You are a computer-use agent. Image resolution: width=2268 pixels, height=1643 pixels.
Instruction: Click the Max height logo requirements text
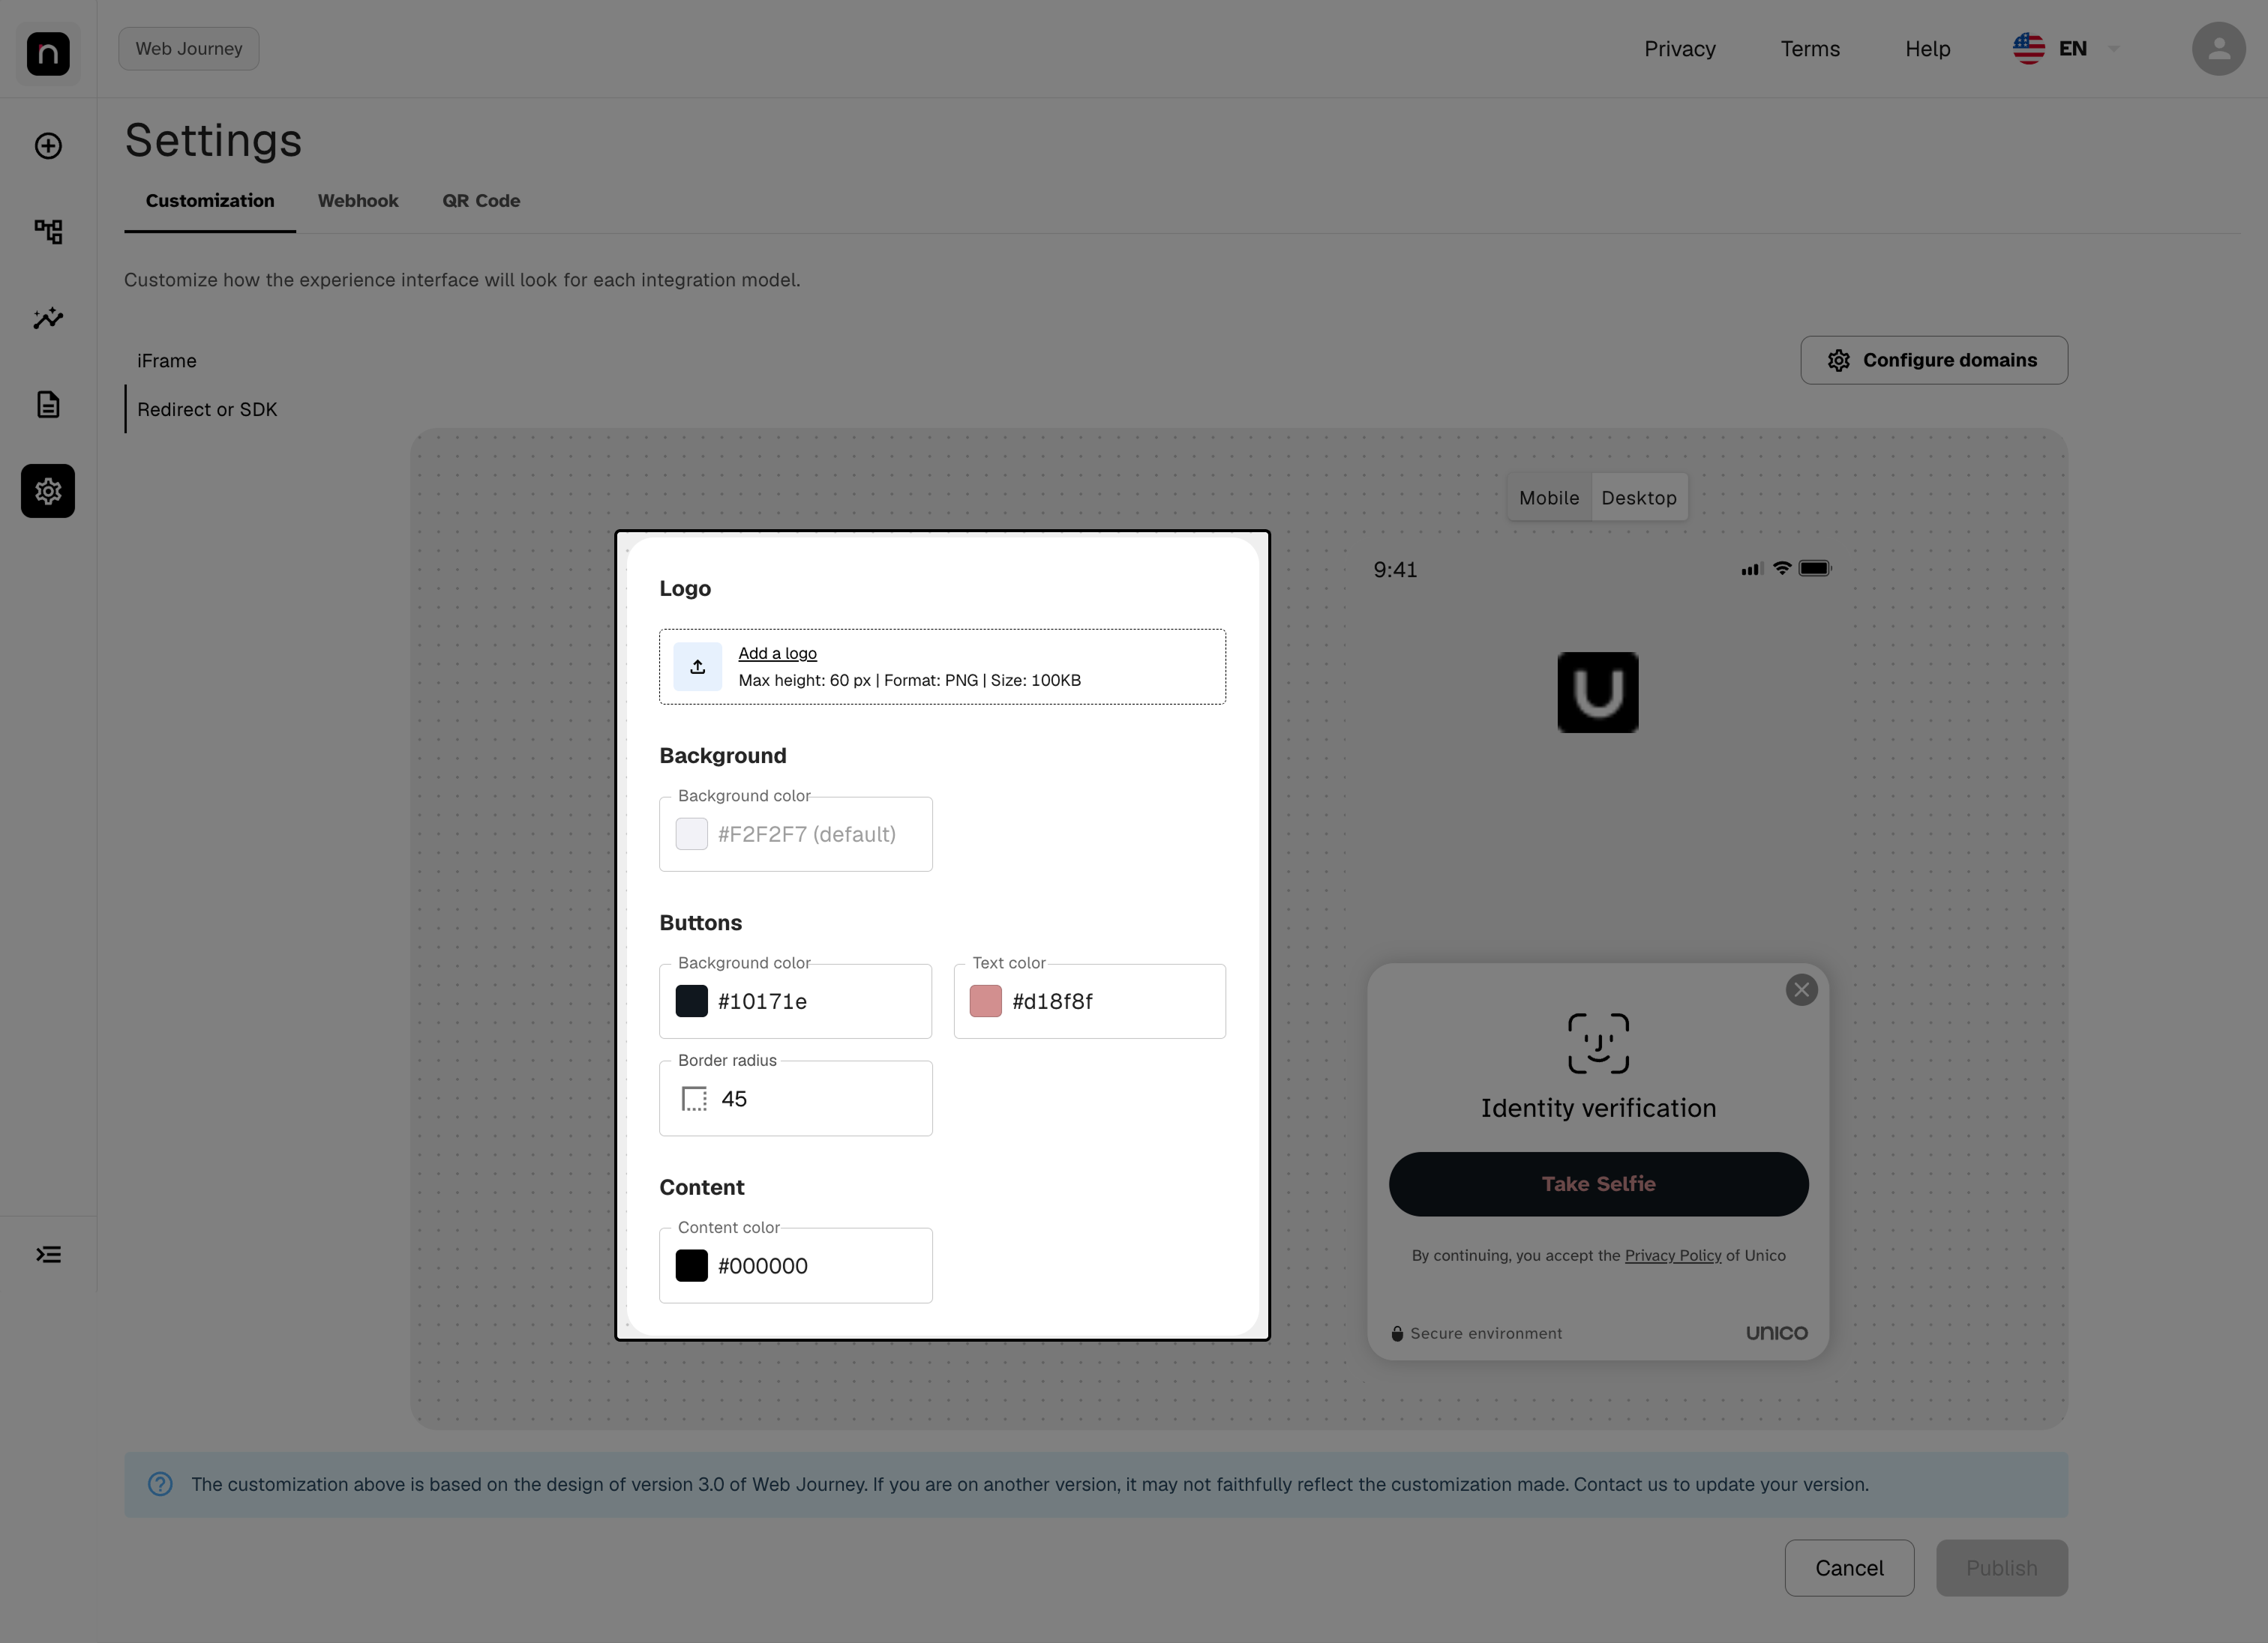(x=910, y=681)
